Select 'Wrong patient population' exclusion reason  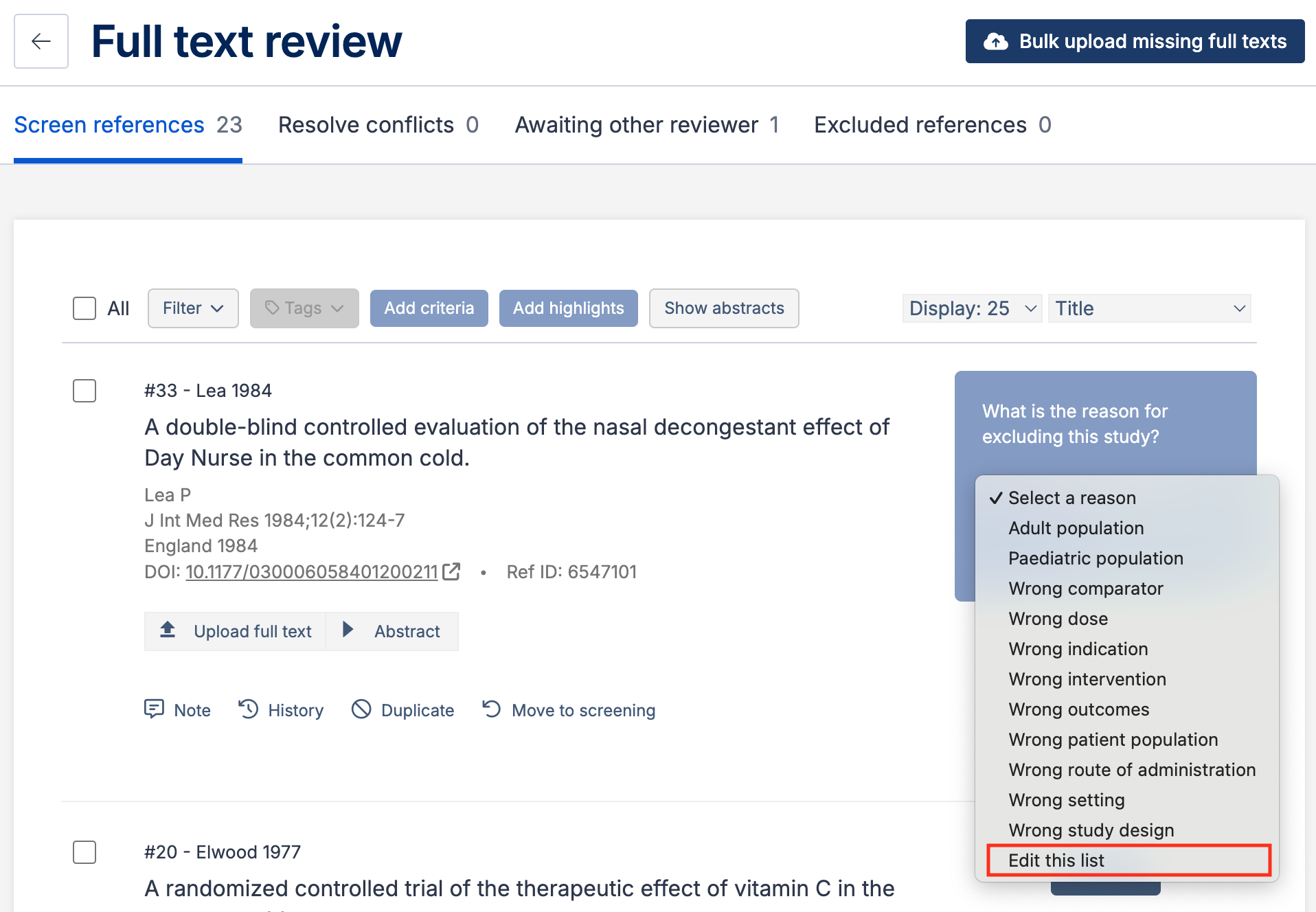point(1127,740)
